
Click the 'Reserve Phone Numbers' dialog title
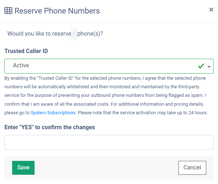(57, 11)
